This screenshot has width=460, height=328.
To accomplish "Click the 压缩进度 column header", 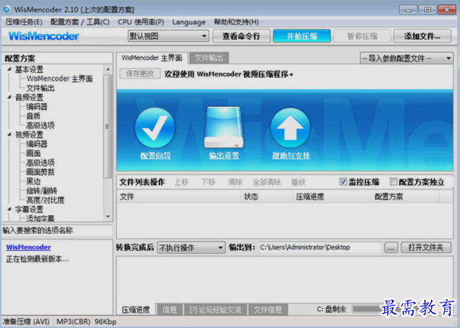I will coord(332,197).
